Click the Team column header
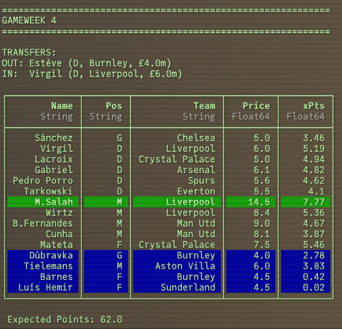 click(204, 106)
